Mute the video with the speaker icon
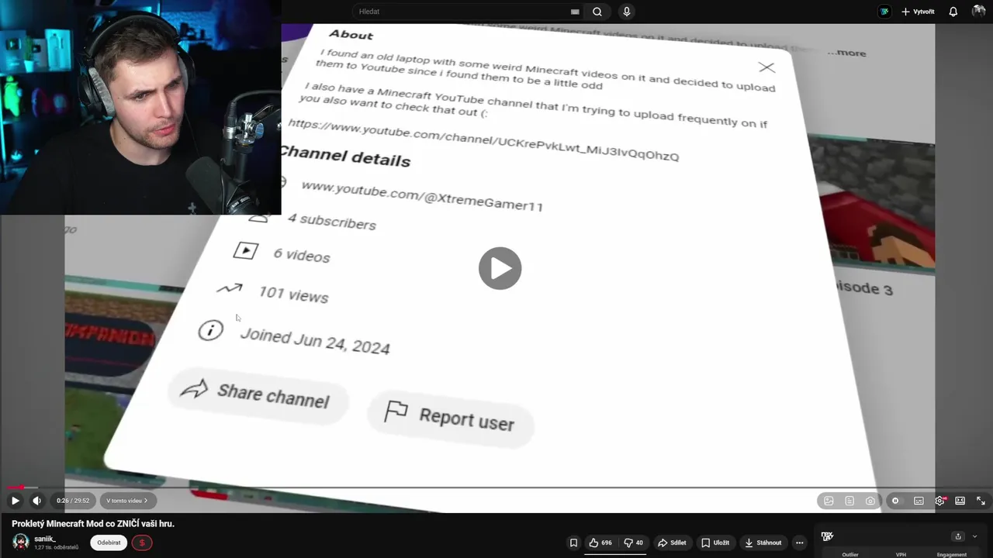The height and width of the screenshot is (558, 993). pos(36,501)
